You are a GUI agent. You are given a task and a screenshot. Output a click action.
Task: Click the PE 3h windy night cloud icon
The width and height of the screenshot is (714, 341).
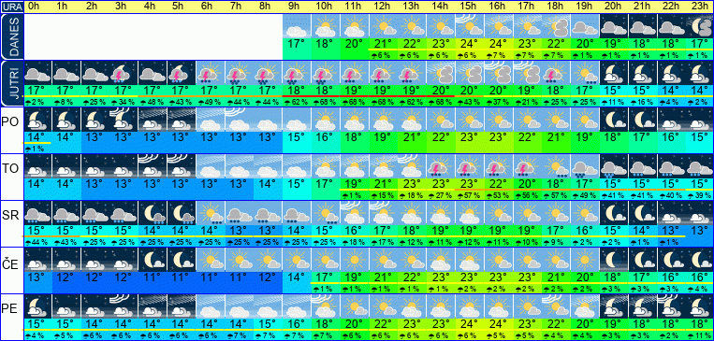(124, 306)
